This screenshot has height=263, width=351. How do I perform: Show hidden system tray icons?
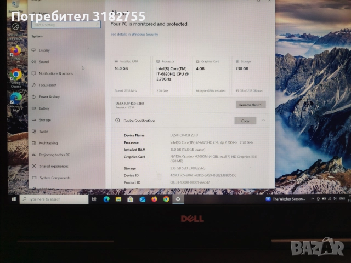(x=313, y=199)
